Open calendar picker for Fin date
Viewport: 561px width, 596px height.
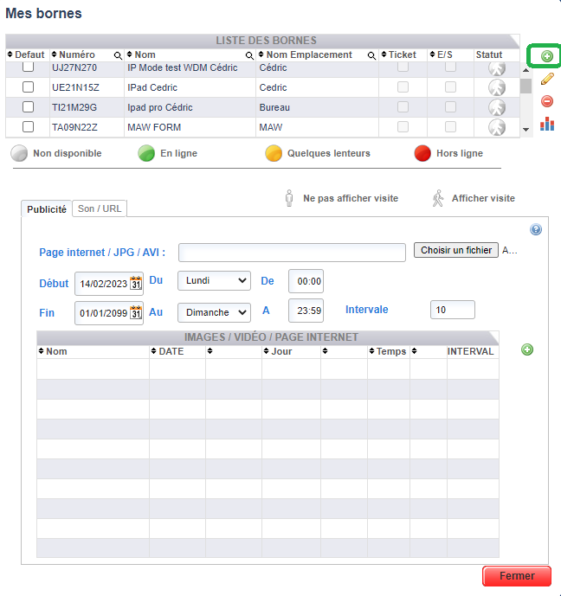(x=136, y=313)
